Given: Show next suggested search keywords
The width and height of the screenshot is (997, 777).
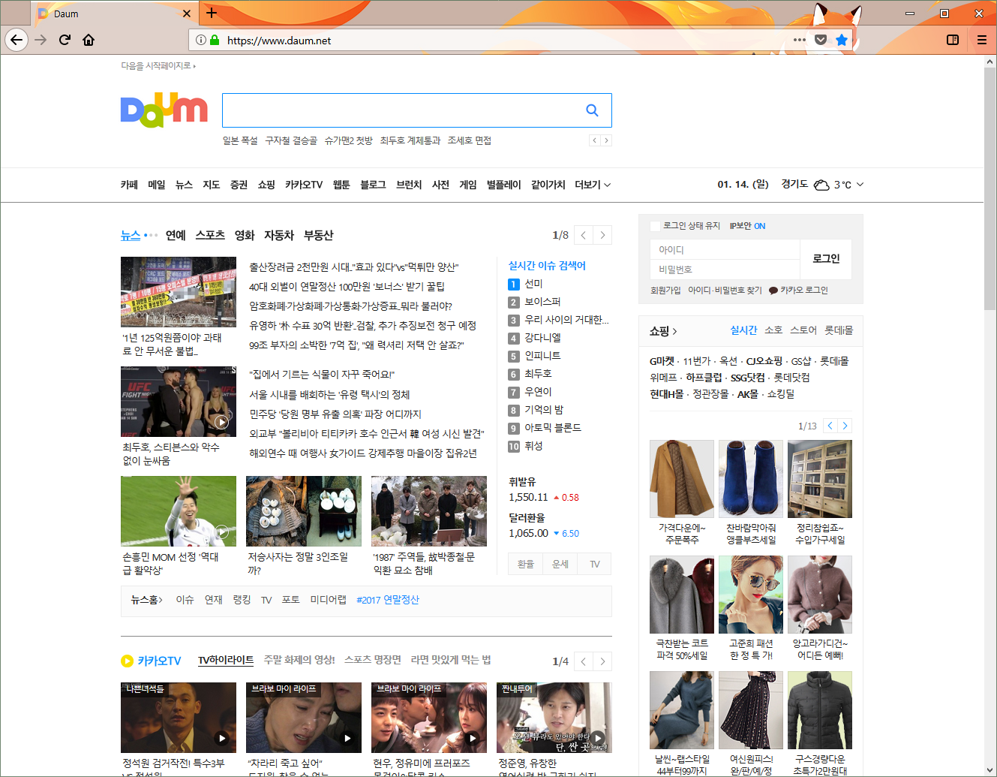Looking at the screenshot, I should (x=606, y=140).
